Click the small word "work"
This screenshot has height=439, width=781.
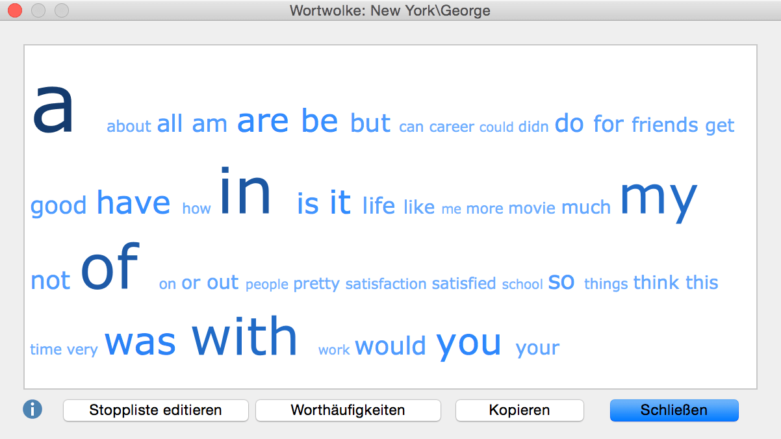(334, 350)
